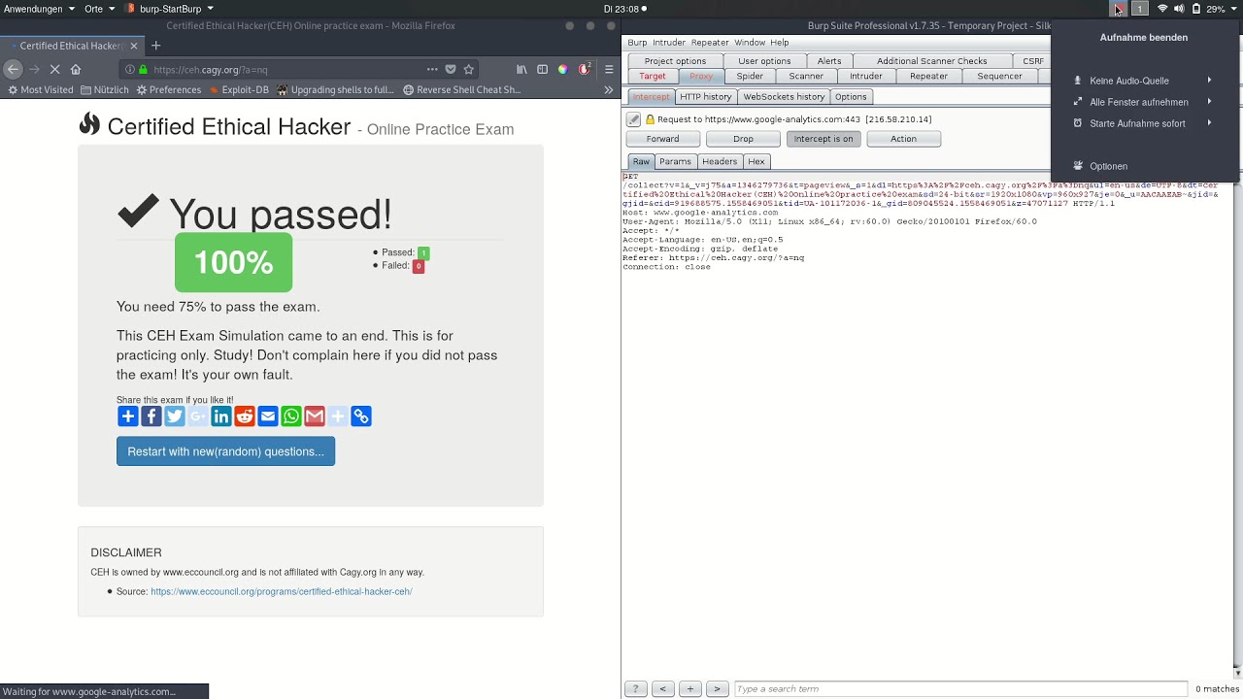The width and height of the screenshot is (1243, 699).
Task: Share exam on Facebook
Action: coord(151,416)
